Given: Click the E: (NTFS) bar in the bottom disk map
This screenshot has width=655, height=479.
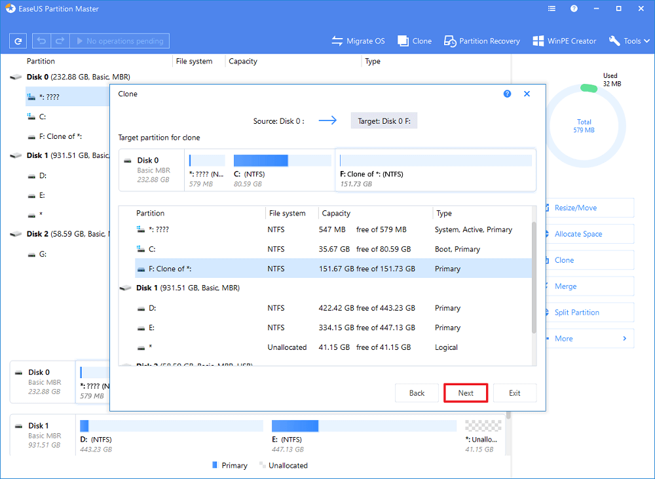Looking at the screenshot, I should 364,426.
